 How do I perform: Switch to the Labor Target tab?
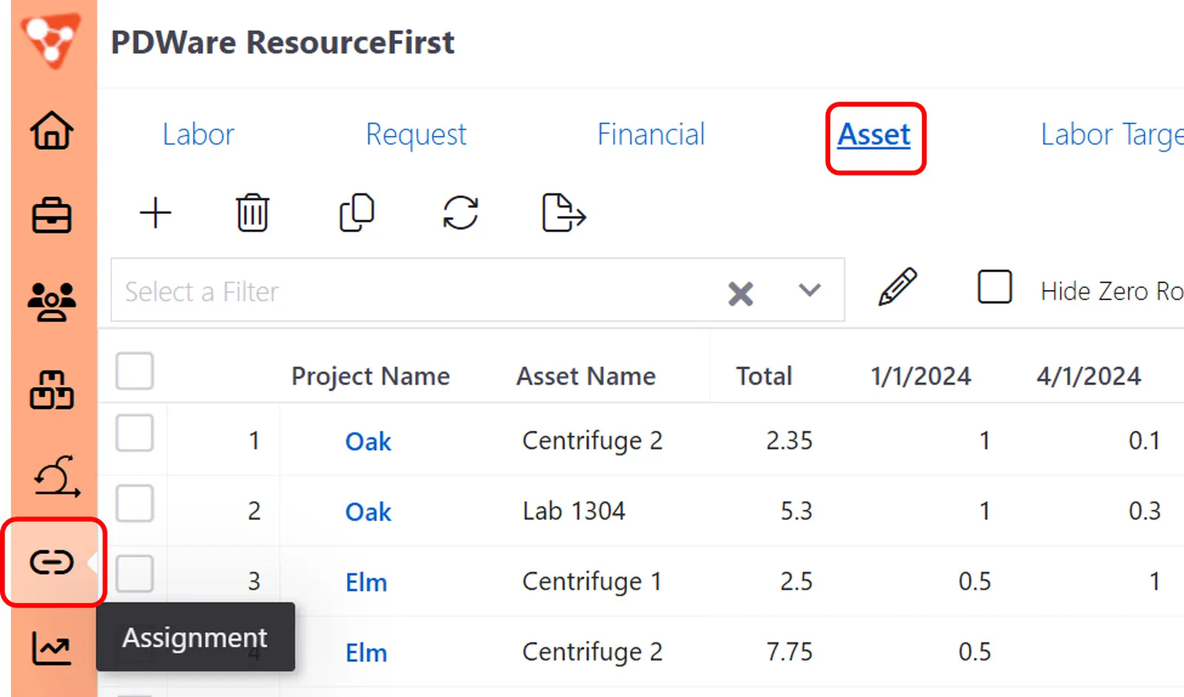click(1111, 135)
